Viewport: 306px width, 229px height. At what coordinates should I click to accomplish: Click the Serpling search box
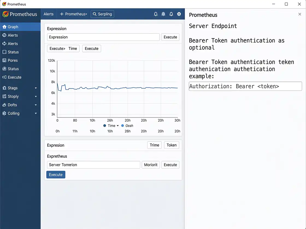click(102, 14)
